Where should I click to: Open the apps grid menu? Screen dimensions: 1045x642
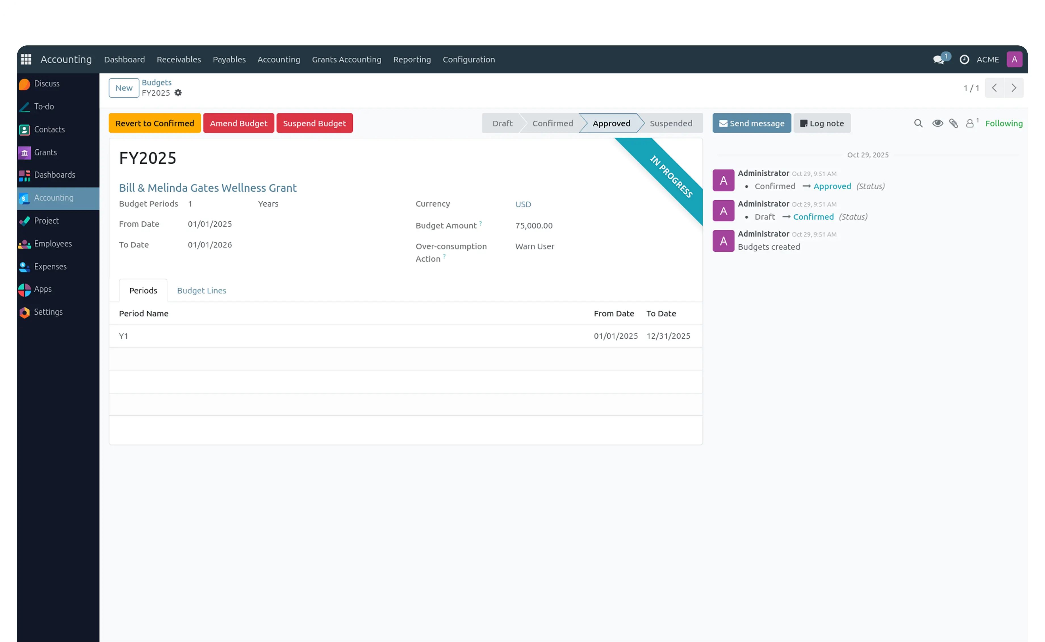click(26, 59)
